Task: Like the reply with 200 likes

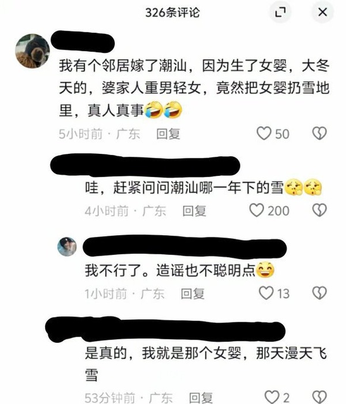Action: coord(257,210)
